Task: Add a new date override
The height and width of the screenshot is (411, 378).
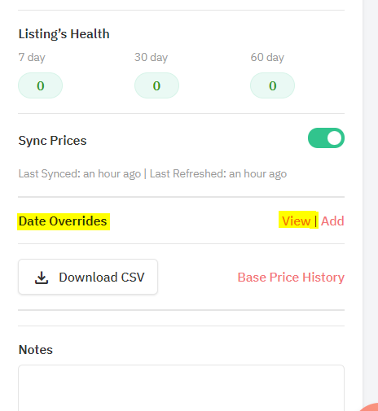Action: coord(332,221)
